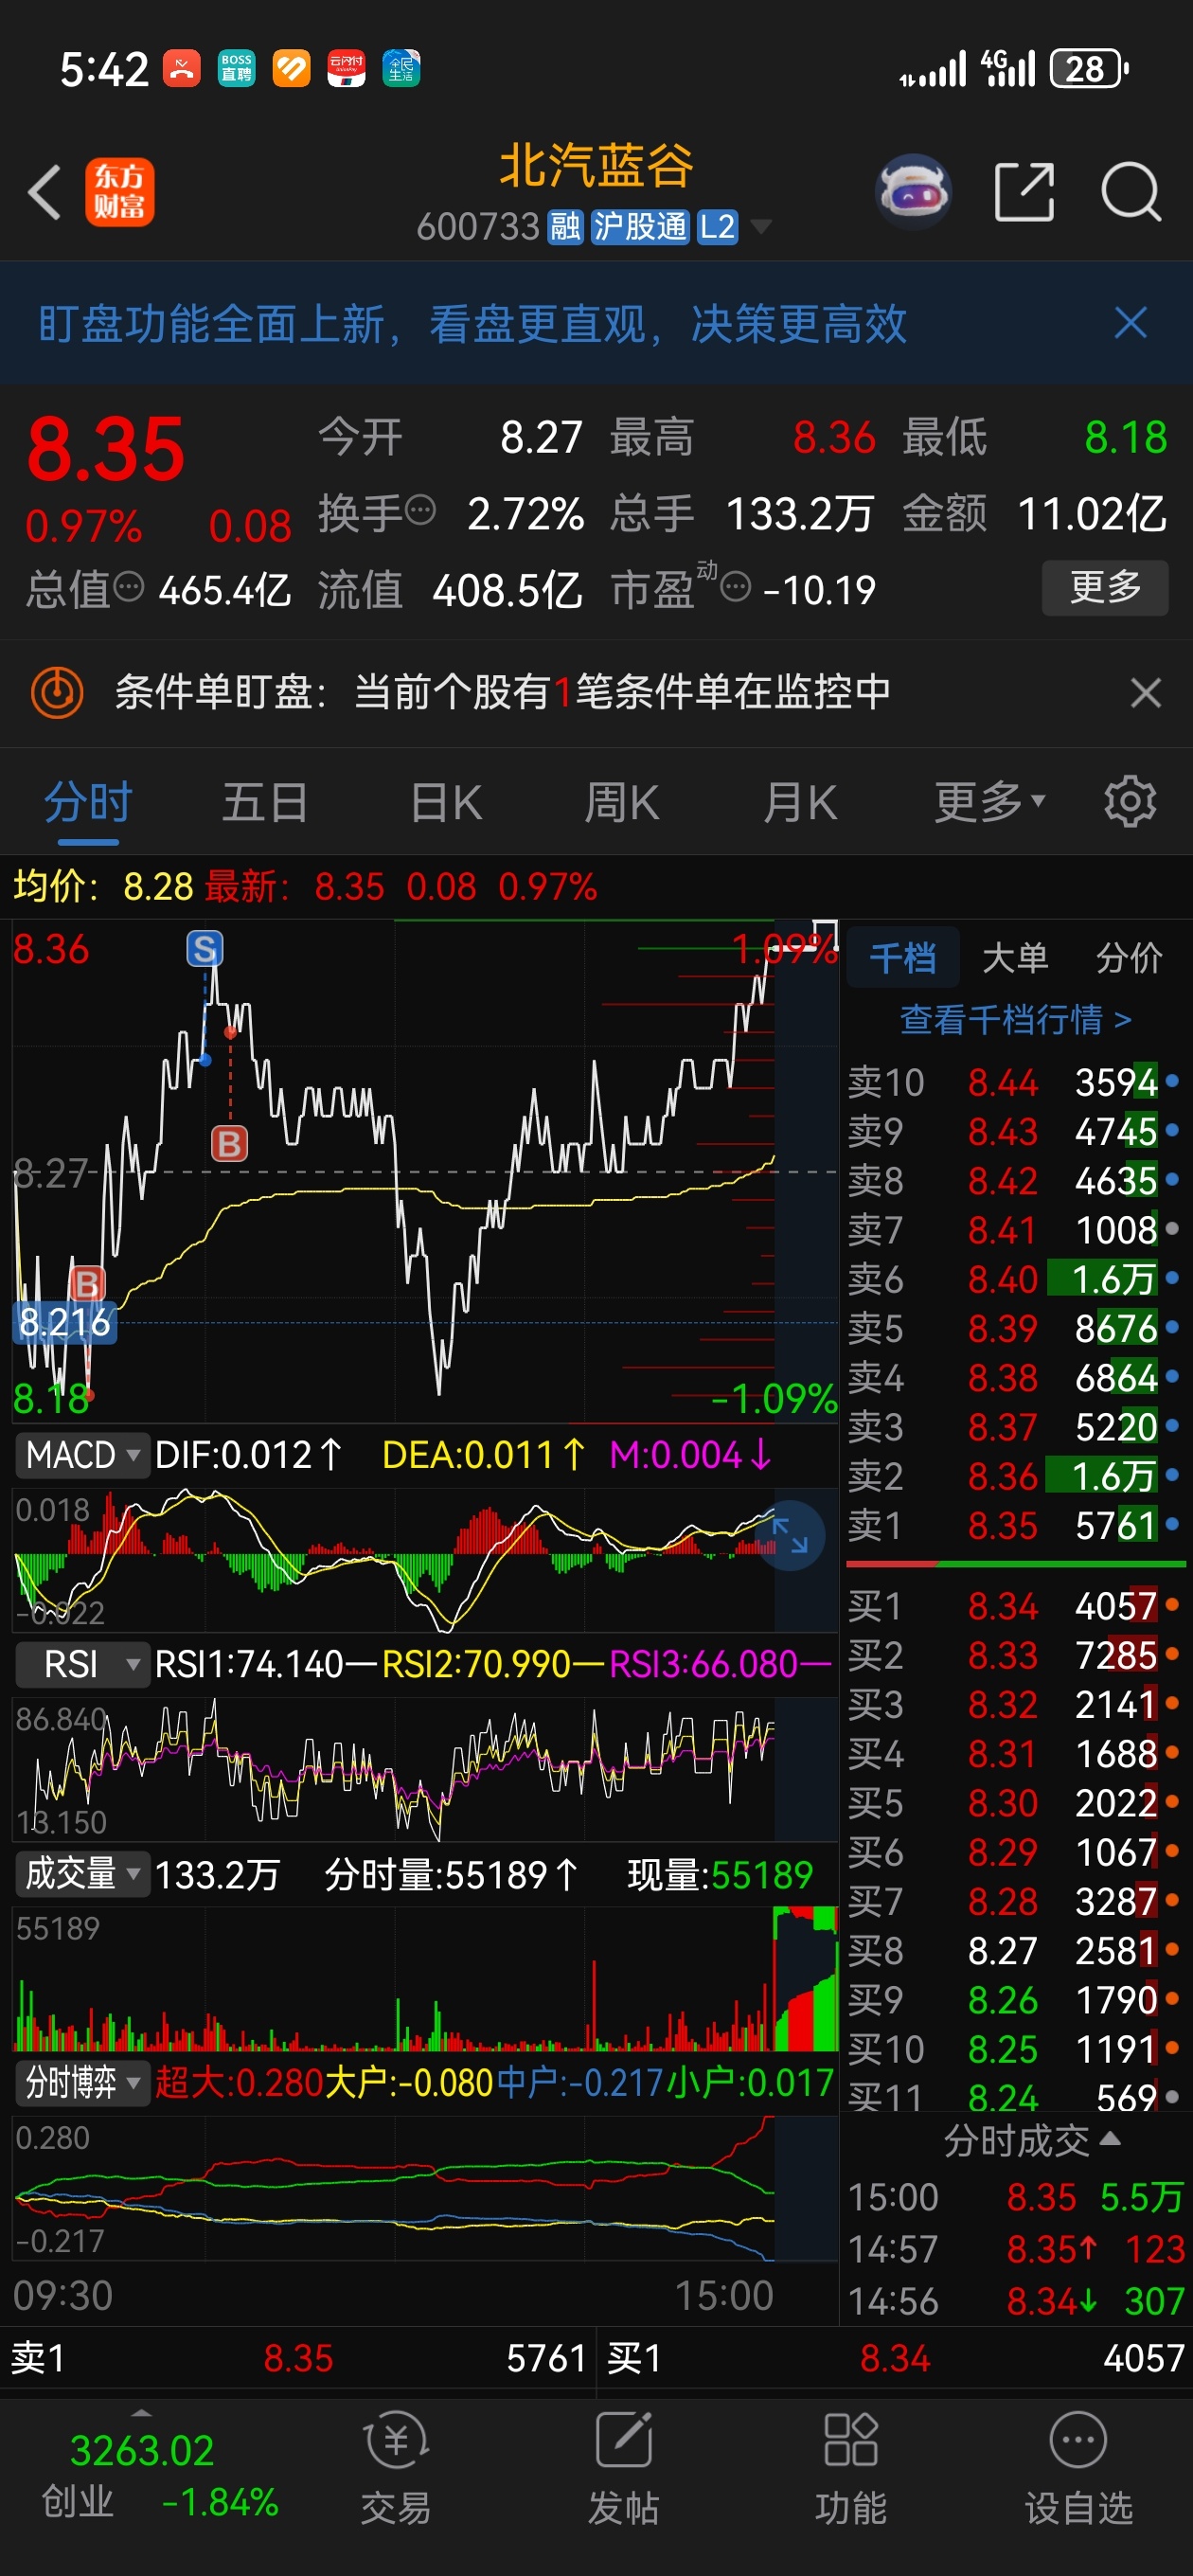
Task: Tap the 沪股通 badge
Action: coord(640,227)
